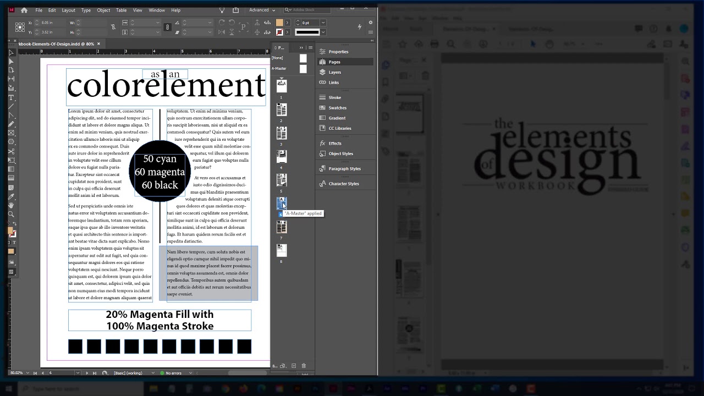This screenshot has width=704, height=396.
Task: Click the reference point locator grid
Action: pyautogui.click(x=20, y=27)
